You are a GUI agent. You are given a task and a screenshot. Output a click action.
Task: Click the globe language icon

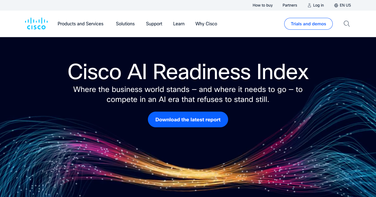(336, 5)
